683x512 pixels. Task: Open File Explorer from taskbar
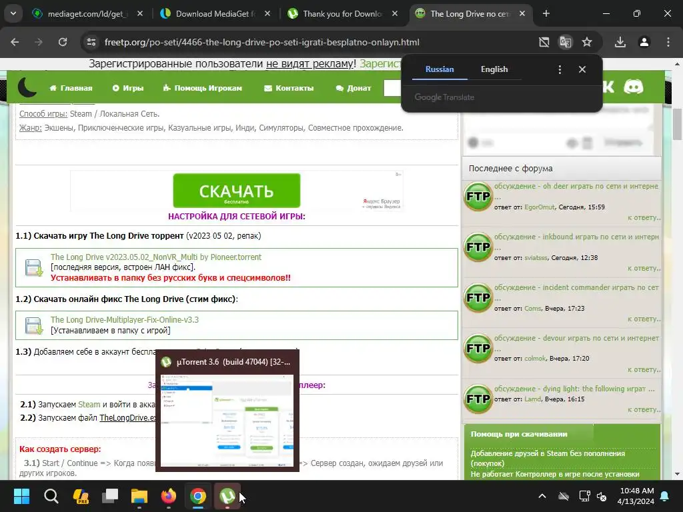[139, 496]
